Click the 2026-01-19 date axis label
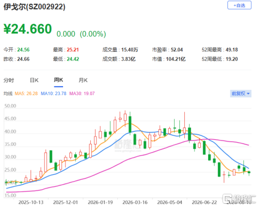 100,202
